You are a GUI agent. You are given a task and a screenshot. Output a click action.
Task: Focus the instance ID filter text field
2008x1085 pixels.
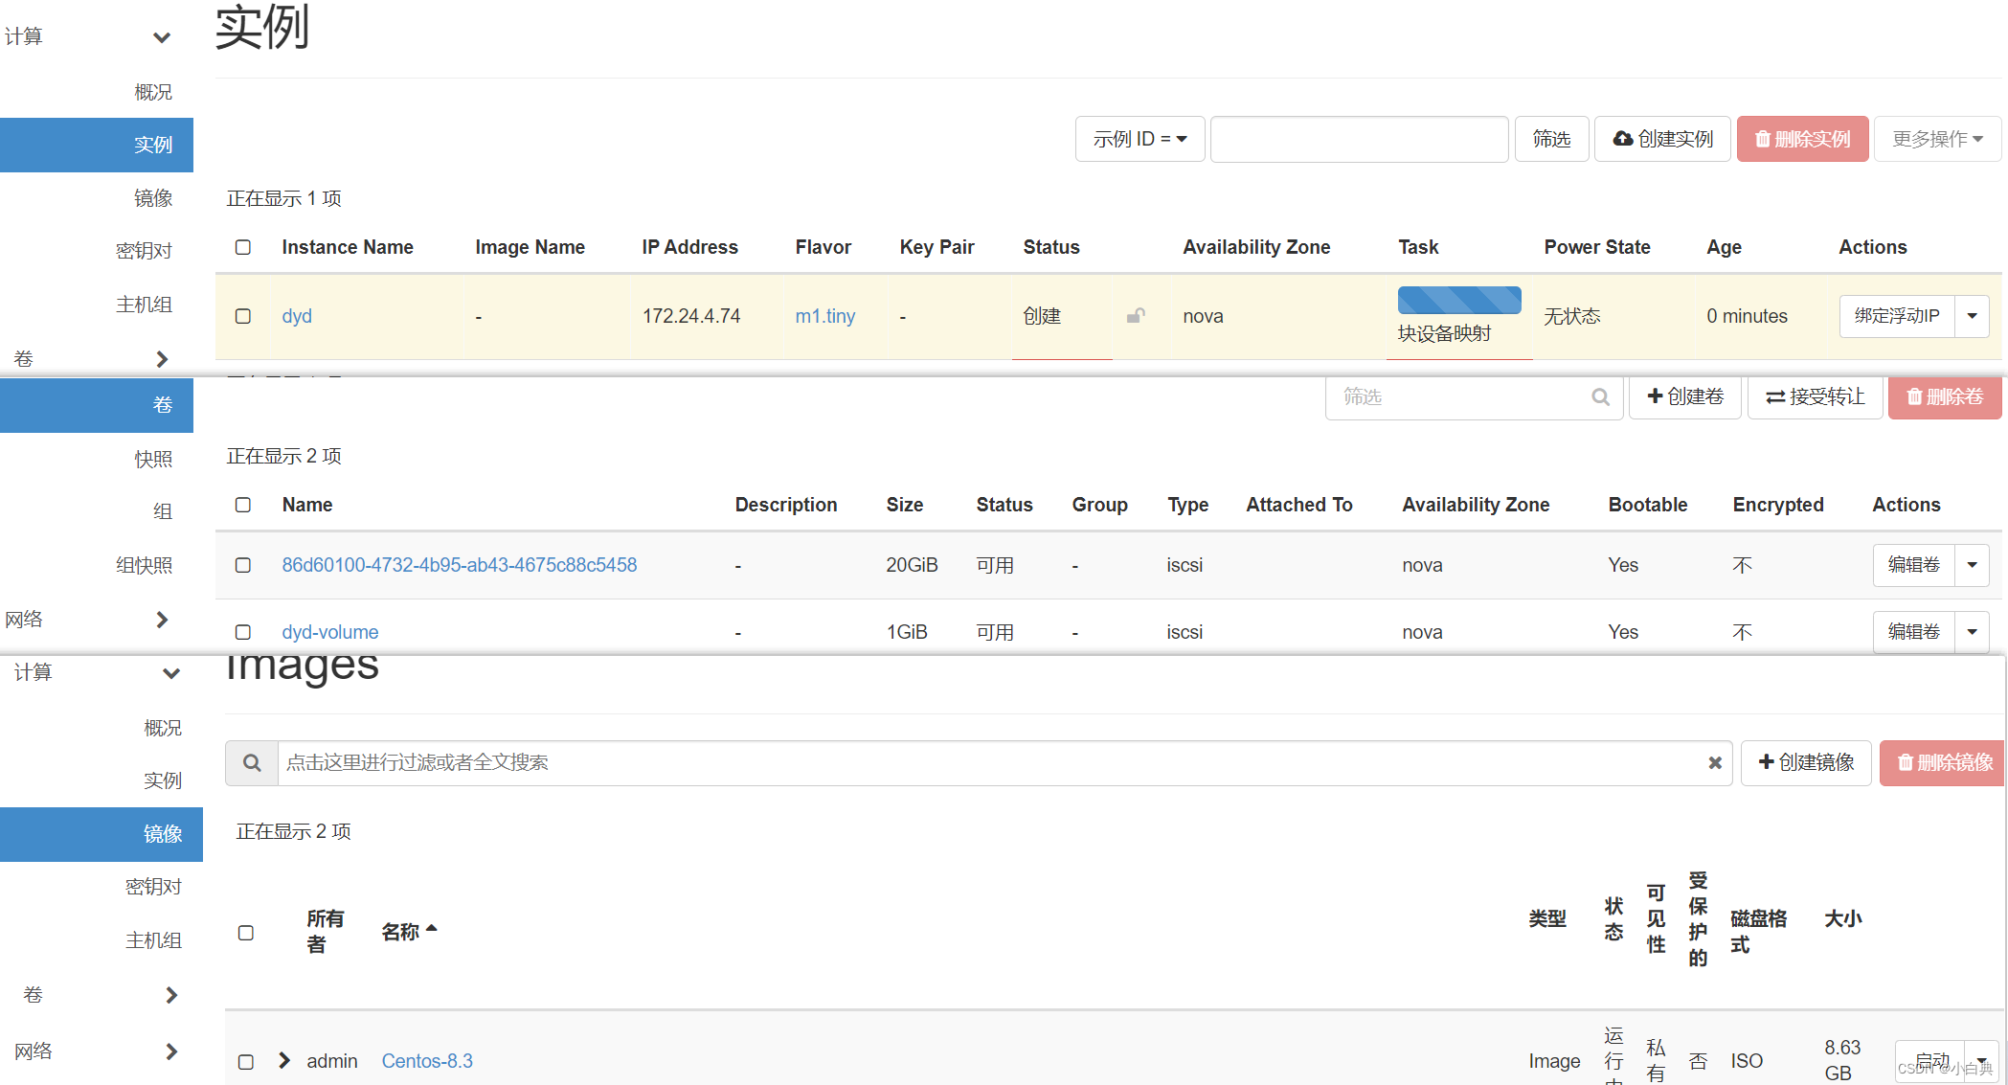[1360, 139]
